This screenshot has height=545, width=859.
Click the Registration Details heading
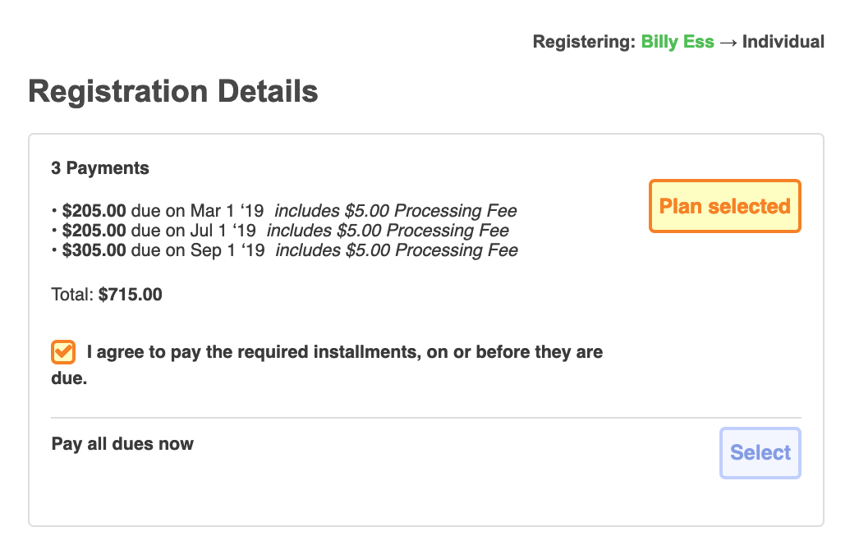click(x=173, y=91)
